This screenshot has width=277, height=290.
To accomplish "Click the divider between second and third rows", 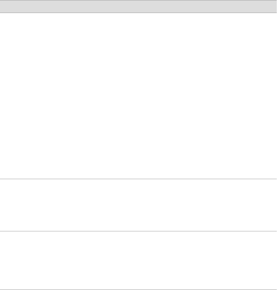I will pyautogui.click(x=138, y=231).
